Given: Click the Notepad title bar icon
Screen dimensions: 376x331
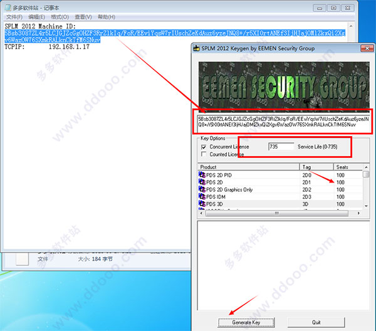Looking at the screenshot, I should (8, 8).
